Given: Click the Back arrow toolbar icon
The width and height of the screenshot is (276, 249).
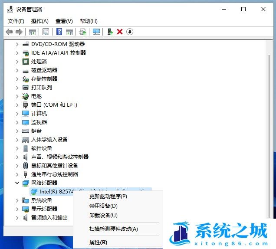Looking at the screenshot, I should (x=9, y=32).
